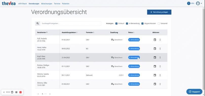Click date 09.11.2021
The height and width of the screenshot is (96, 205).
click(66, 75)
